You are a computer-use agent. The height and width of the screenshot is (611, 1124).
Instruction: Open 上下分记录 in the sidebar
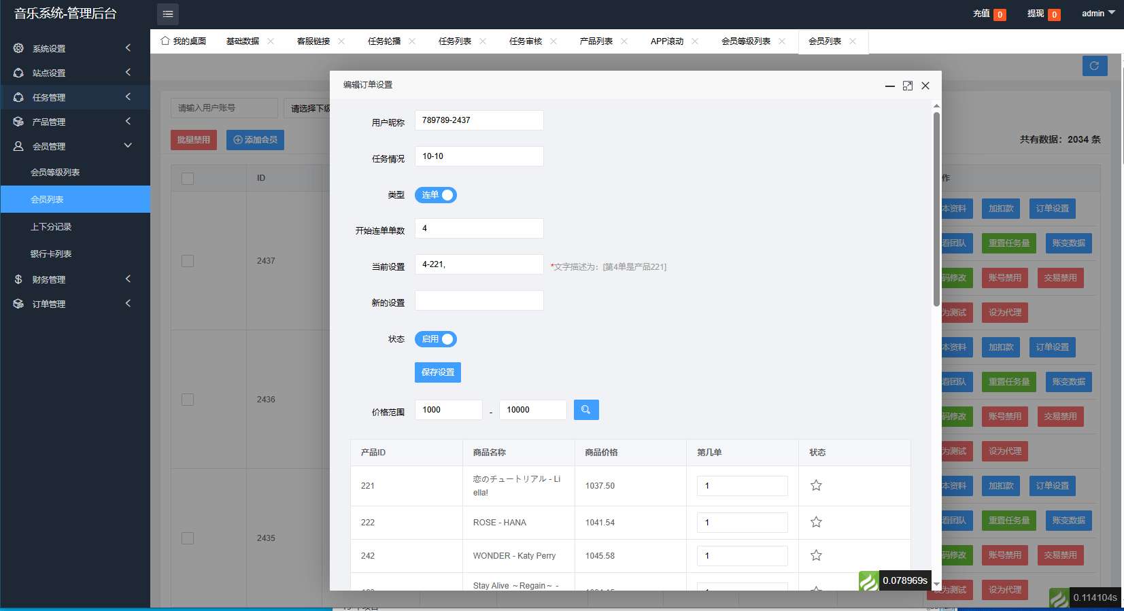[x=51, y=226]
